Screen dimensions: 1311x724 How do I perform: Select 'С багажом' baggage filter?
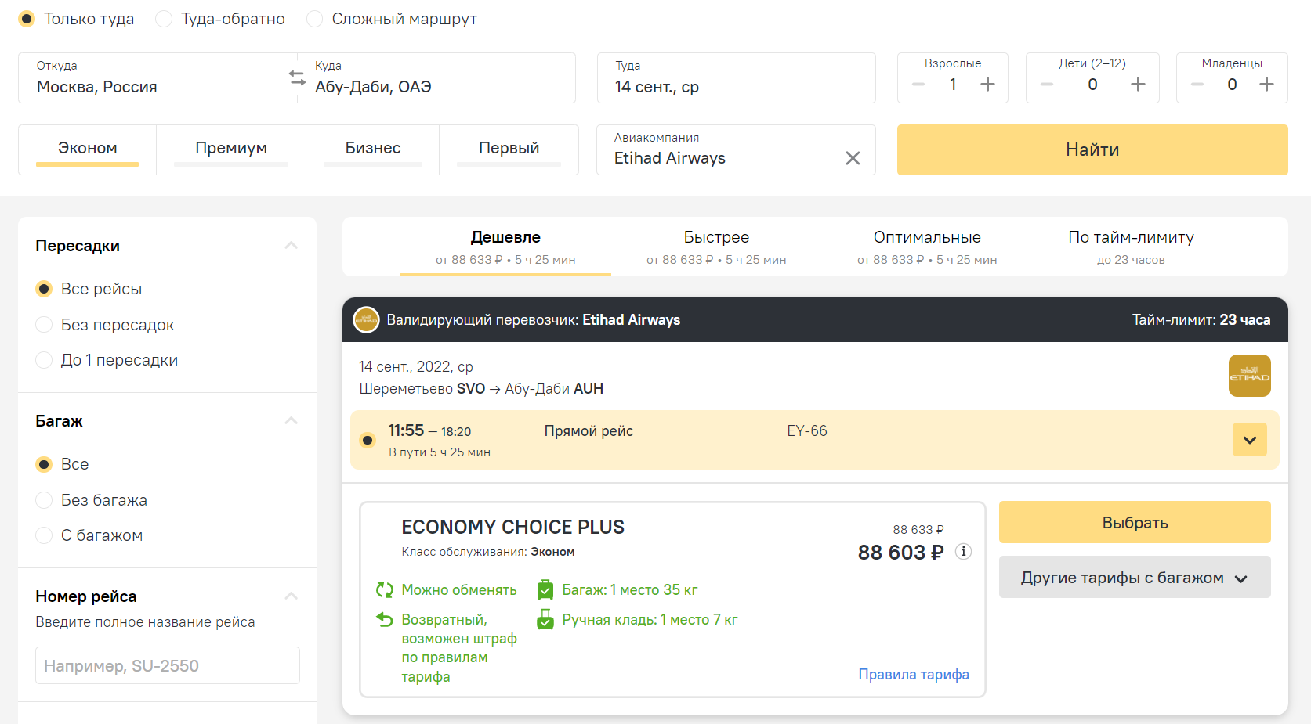[x=45, y=535]
